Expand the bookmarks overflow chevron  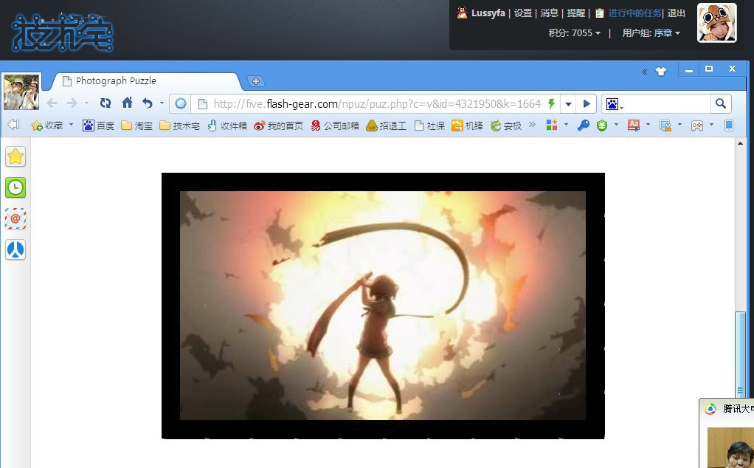[532, 125]
